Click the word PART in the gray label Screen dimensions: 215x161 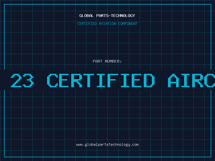point(98,61)
